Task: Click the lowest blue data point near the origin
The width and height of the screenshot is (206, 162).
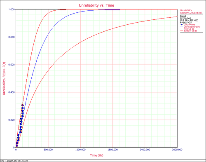Action: (x=17, y=146)
